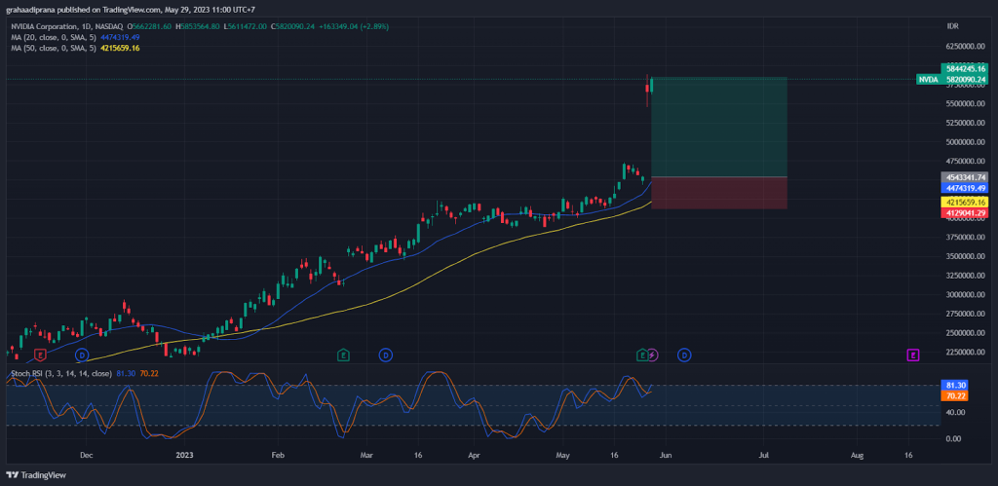Image resolution: width=998 pixels, height=486 pixels.
Task: Click the blue 81.30 Stoch RSI axis label
Action: tap(955, 385)
